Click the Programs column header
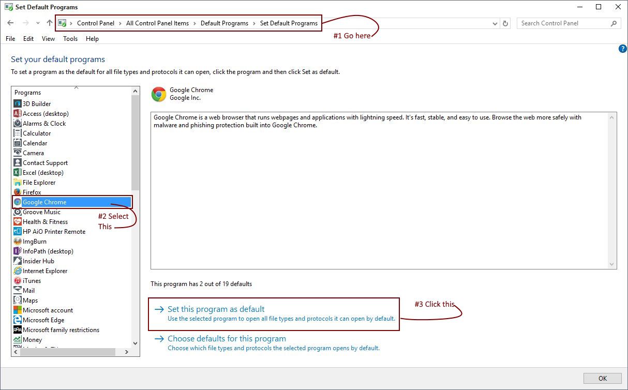 point(27,93)
